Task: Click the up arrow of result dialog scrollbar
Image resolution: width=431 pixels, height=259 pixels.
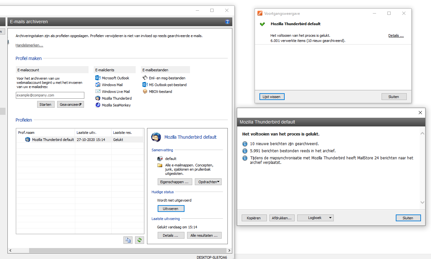Action: click(422, 133)
